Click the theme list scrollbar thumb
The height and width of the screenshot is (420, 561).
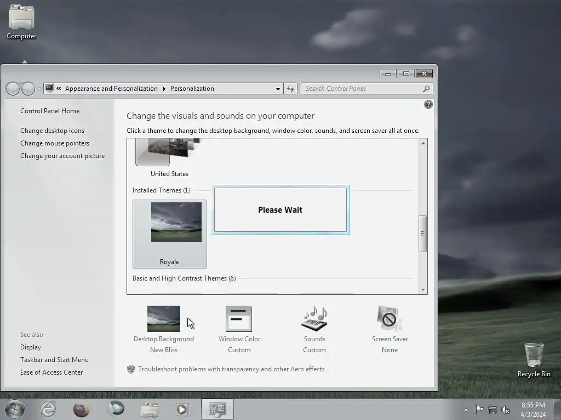tap(422, 234)
